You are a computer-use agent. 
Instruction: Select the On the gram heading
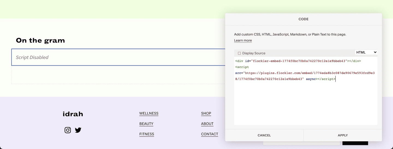(40, 40)
